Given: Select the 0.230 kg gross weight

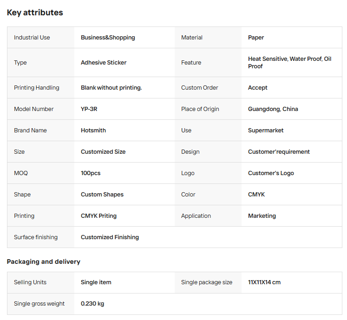Looking at the screenshot, I should click(92, 304).
